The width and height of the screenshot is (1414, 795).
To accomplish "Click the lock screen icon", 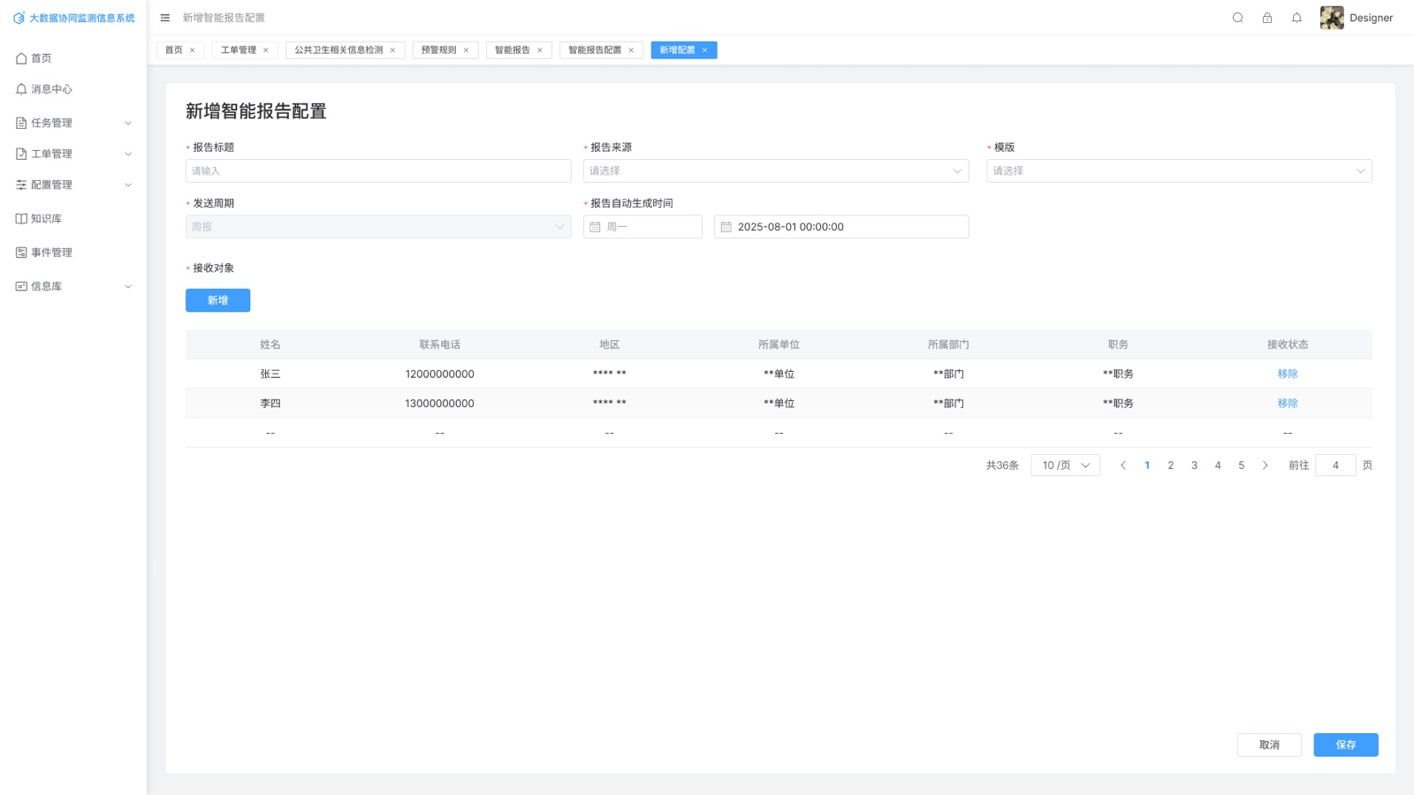I will tap(1267, 18).
